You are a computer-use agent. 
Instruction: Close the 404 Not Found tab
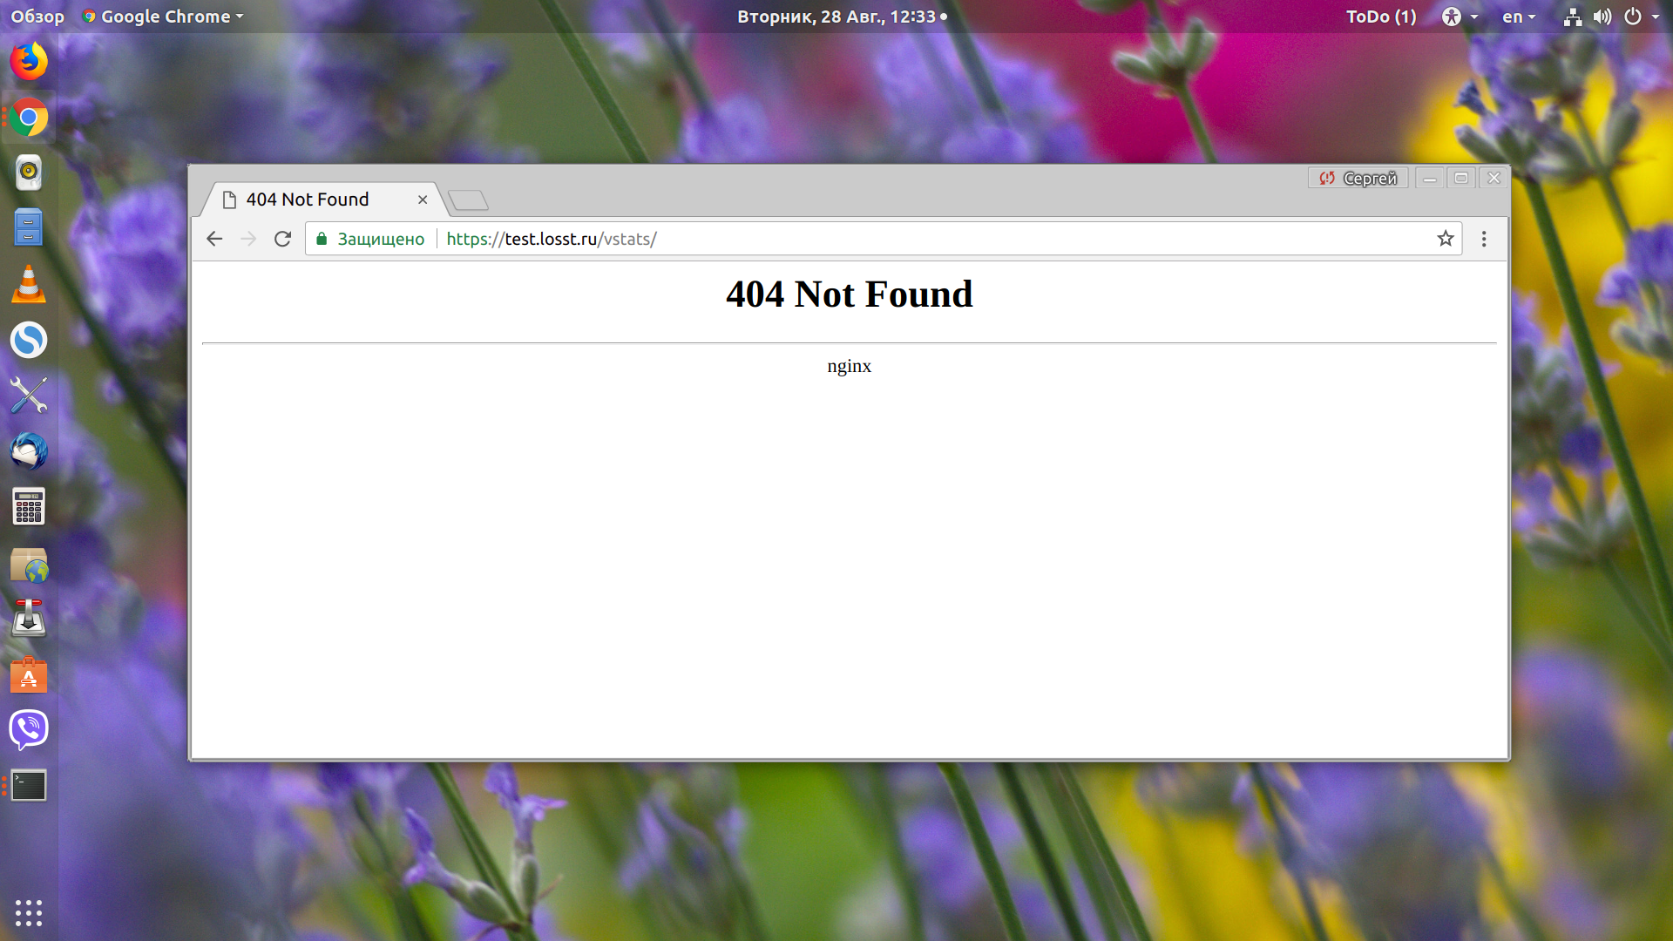tap(423, 200)
